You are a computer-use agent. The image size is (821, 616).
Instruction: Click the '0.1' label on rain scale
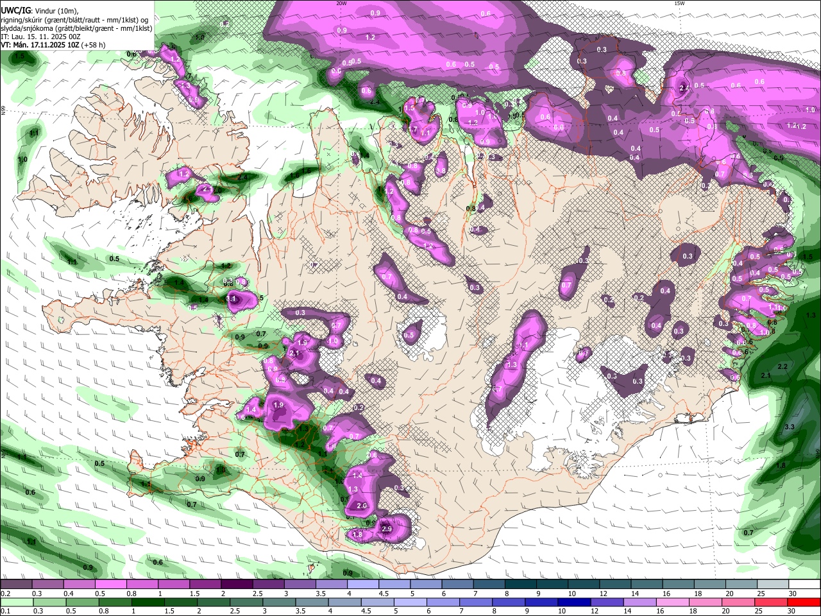coord(5,612)
